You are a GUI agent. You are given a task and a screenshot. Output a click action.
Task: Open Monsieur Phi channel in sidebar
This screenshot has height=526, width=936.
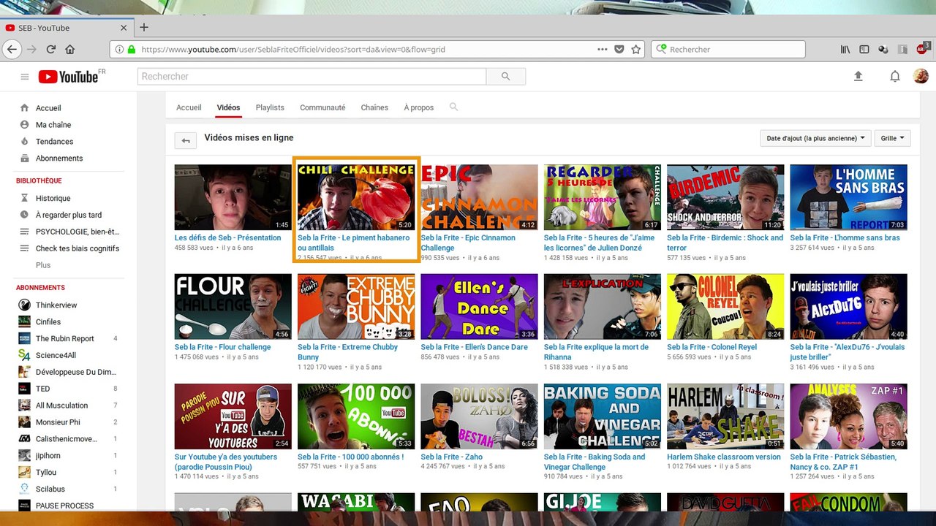(x=58, y=422)
